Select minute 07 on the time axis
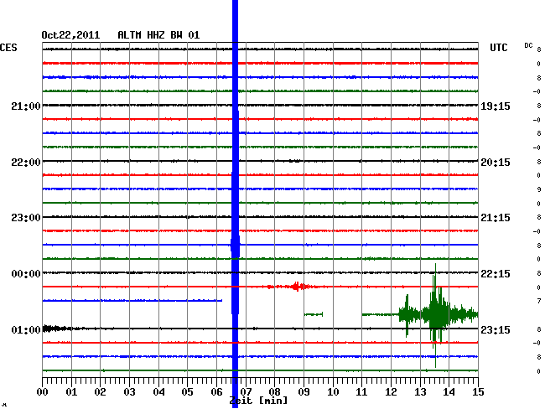The width and height of the screenshot is (545, 414). (x=246, y=392)
